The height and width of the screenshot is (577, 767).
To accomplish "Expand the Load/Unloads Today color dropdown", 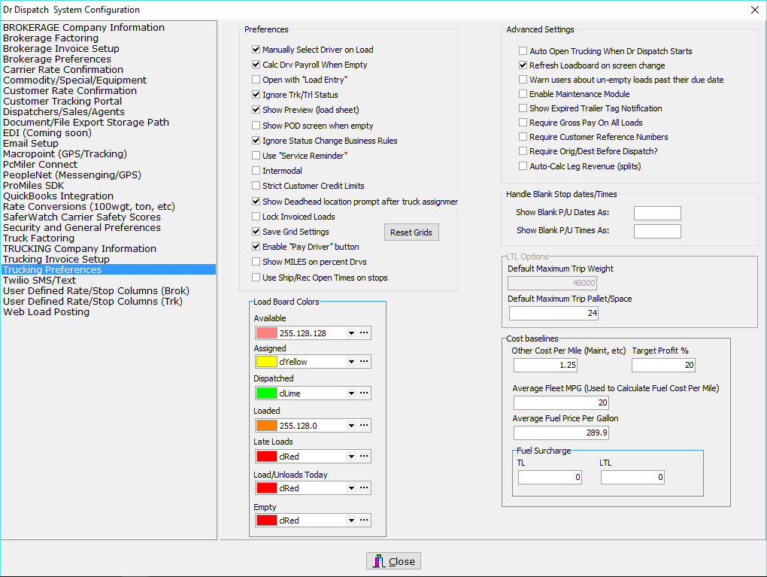I will coord(351,488).
